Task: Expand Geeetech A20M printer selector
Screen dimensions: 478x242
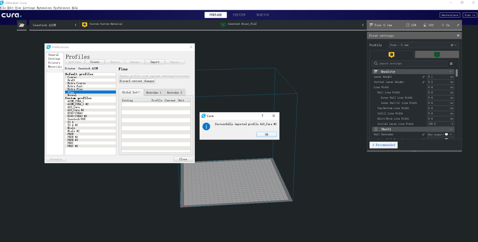Action: [54, 25]
